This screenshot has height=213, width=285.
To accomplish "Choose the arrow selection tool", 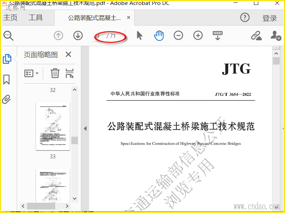I will point(139,35).
